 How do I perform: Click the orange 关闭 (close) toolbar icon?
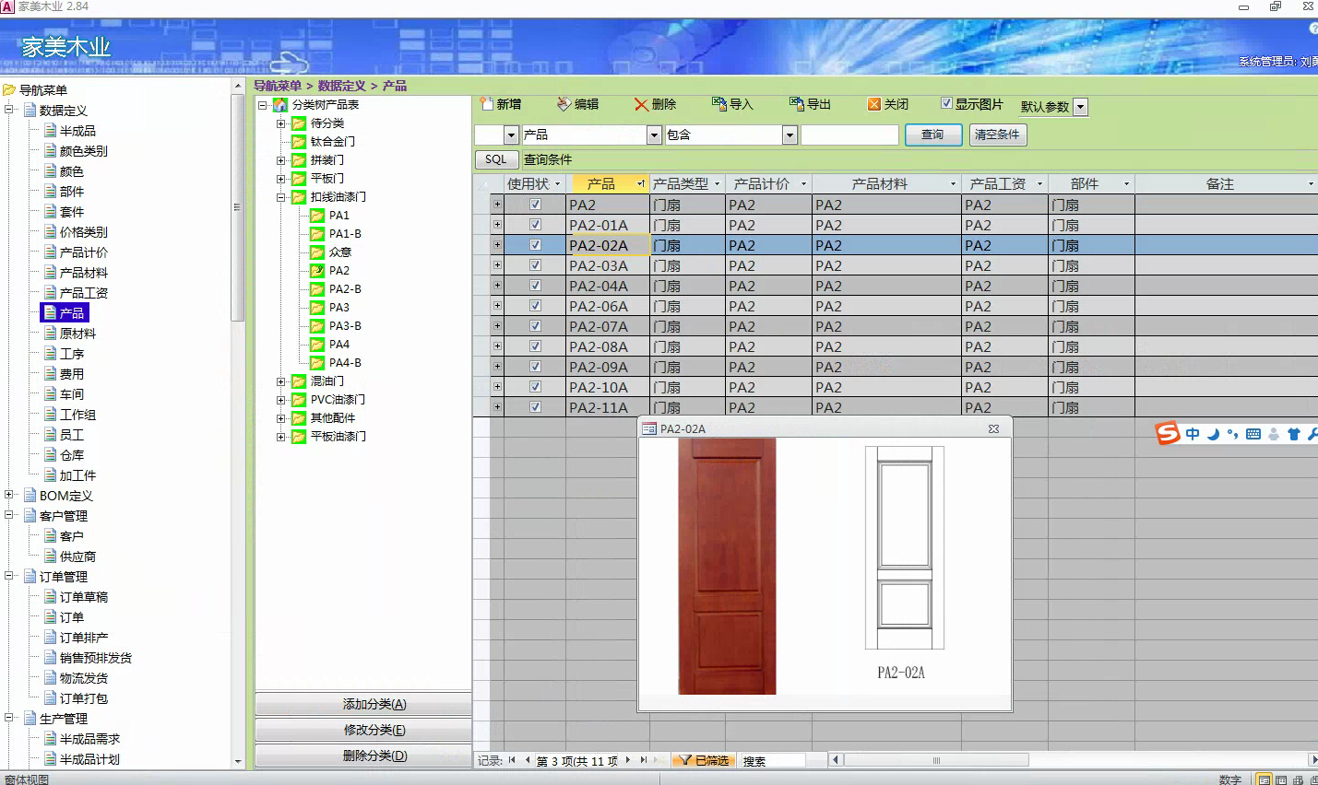pos(874,104)
